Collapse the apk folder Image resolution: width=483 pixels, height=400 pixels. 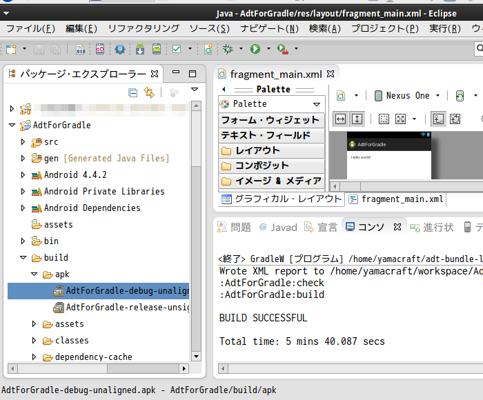tap(34, 274)
